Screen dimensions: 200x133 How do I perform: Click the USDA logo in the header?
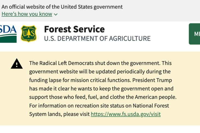click(8, 34)
